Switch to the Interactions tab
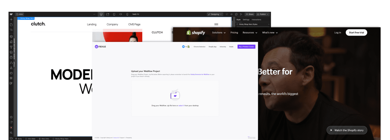 point(256,20)
